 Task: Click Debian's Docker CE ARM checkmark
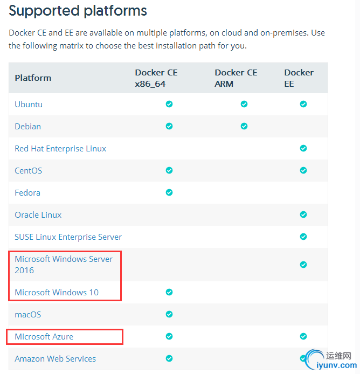click(x=244, y=126)
